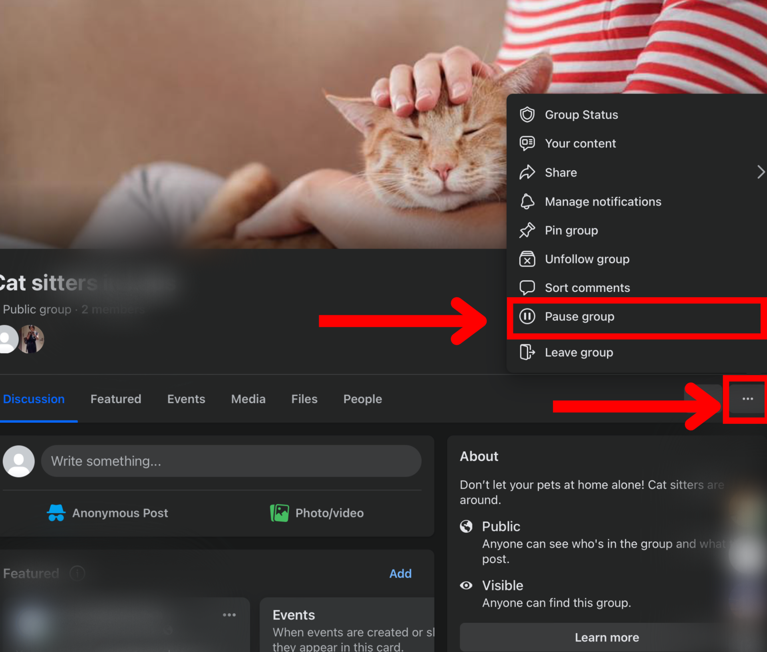The image size is (767, 652).
Task: Open the featured card three-dot menu
Action: click(x=229, y=615)
